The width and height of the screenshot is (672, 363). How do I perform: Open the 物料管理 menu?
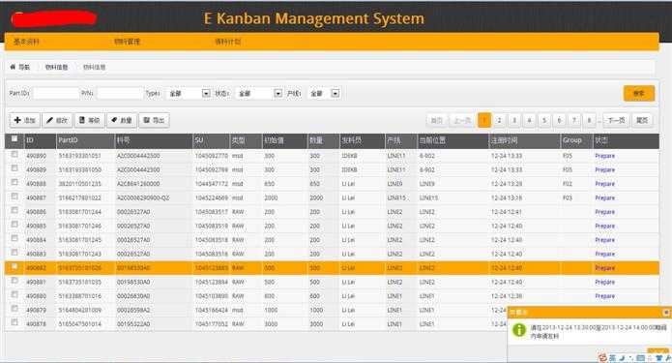pyautogui.click(x=127, y=42)
